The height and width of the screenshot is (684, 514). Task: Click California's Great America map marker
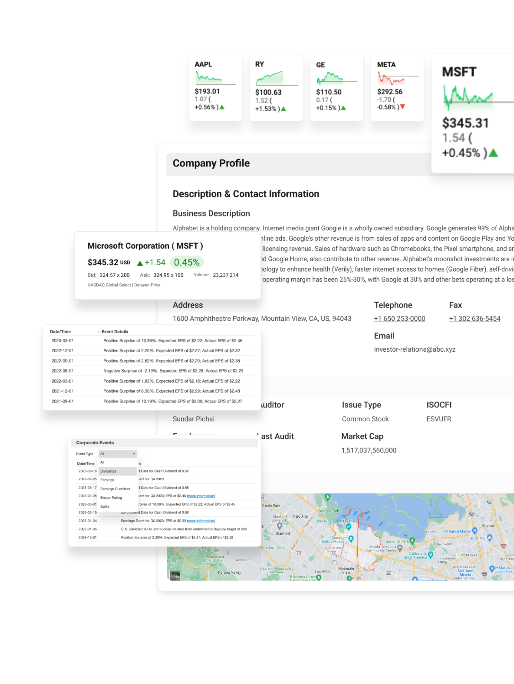click(x=430, y=554)
